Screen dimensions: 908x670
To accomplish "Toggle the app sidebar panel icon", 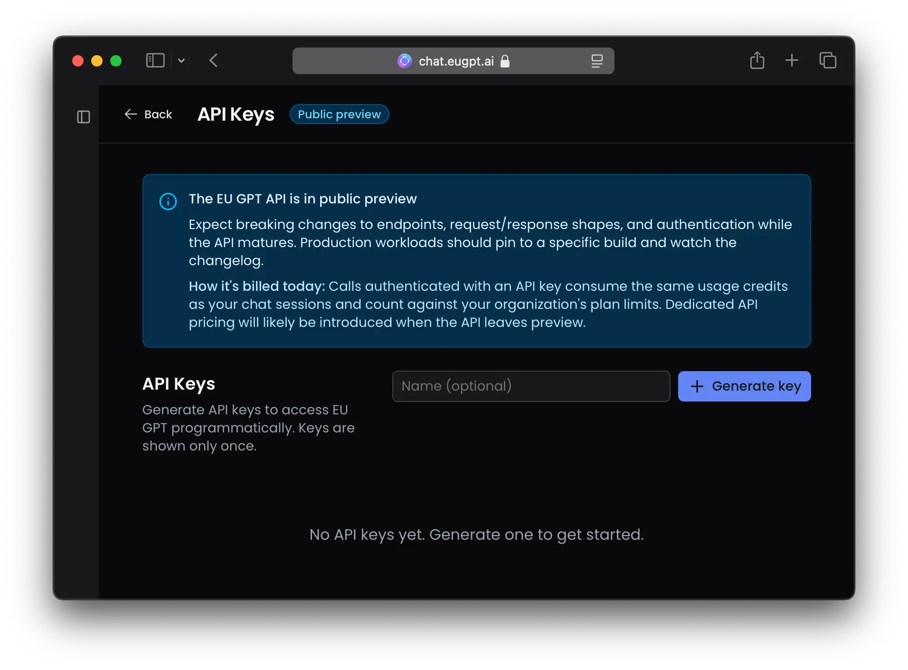I will coord(84,117).
